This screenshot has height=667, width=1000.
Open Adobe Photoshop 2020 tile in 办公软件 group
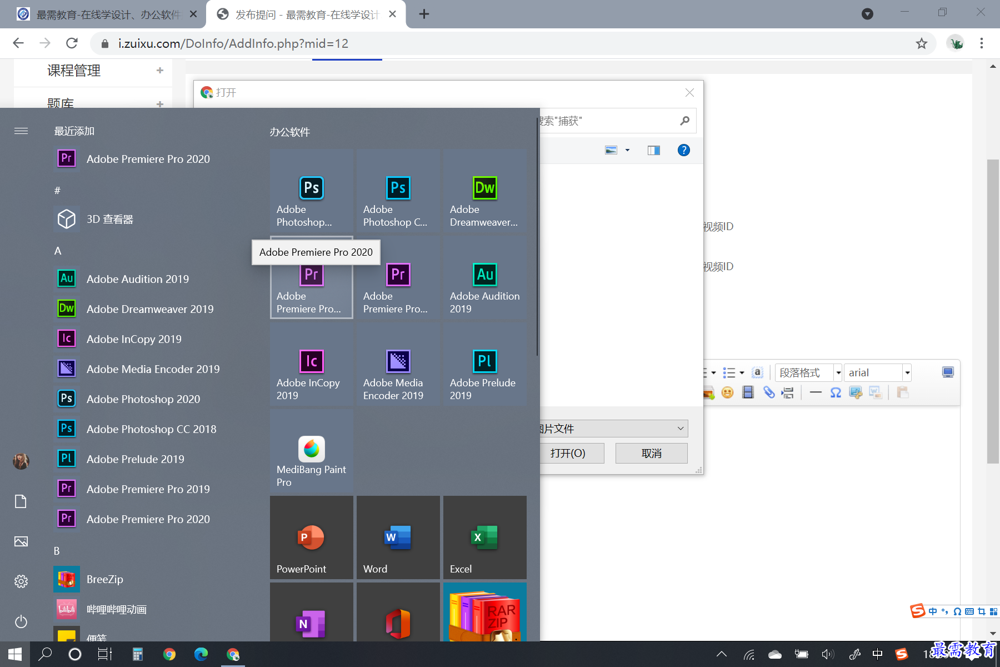click(x=312, y=191)
